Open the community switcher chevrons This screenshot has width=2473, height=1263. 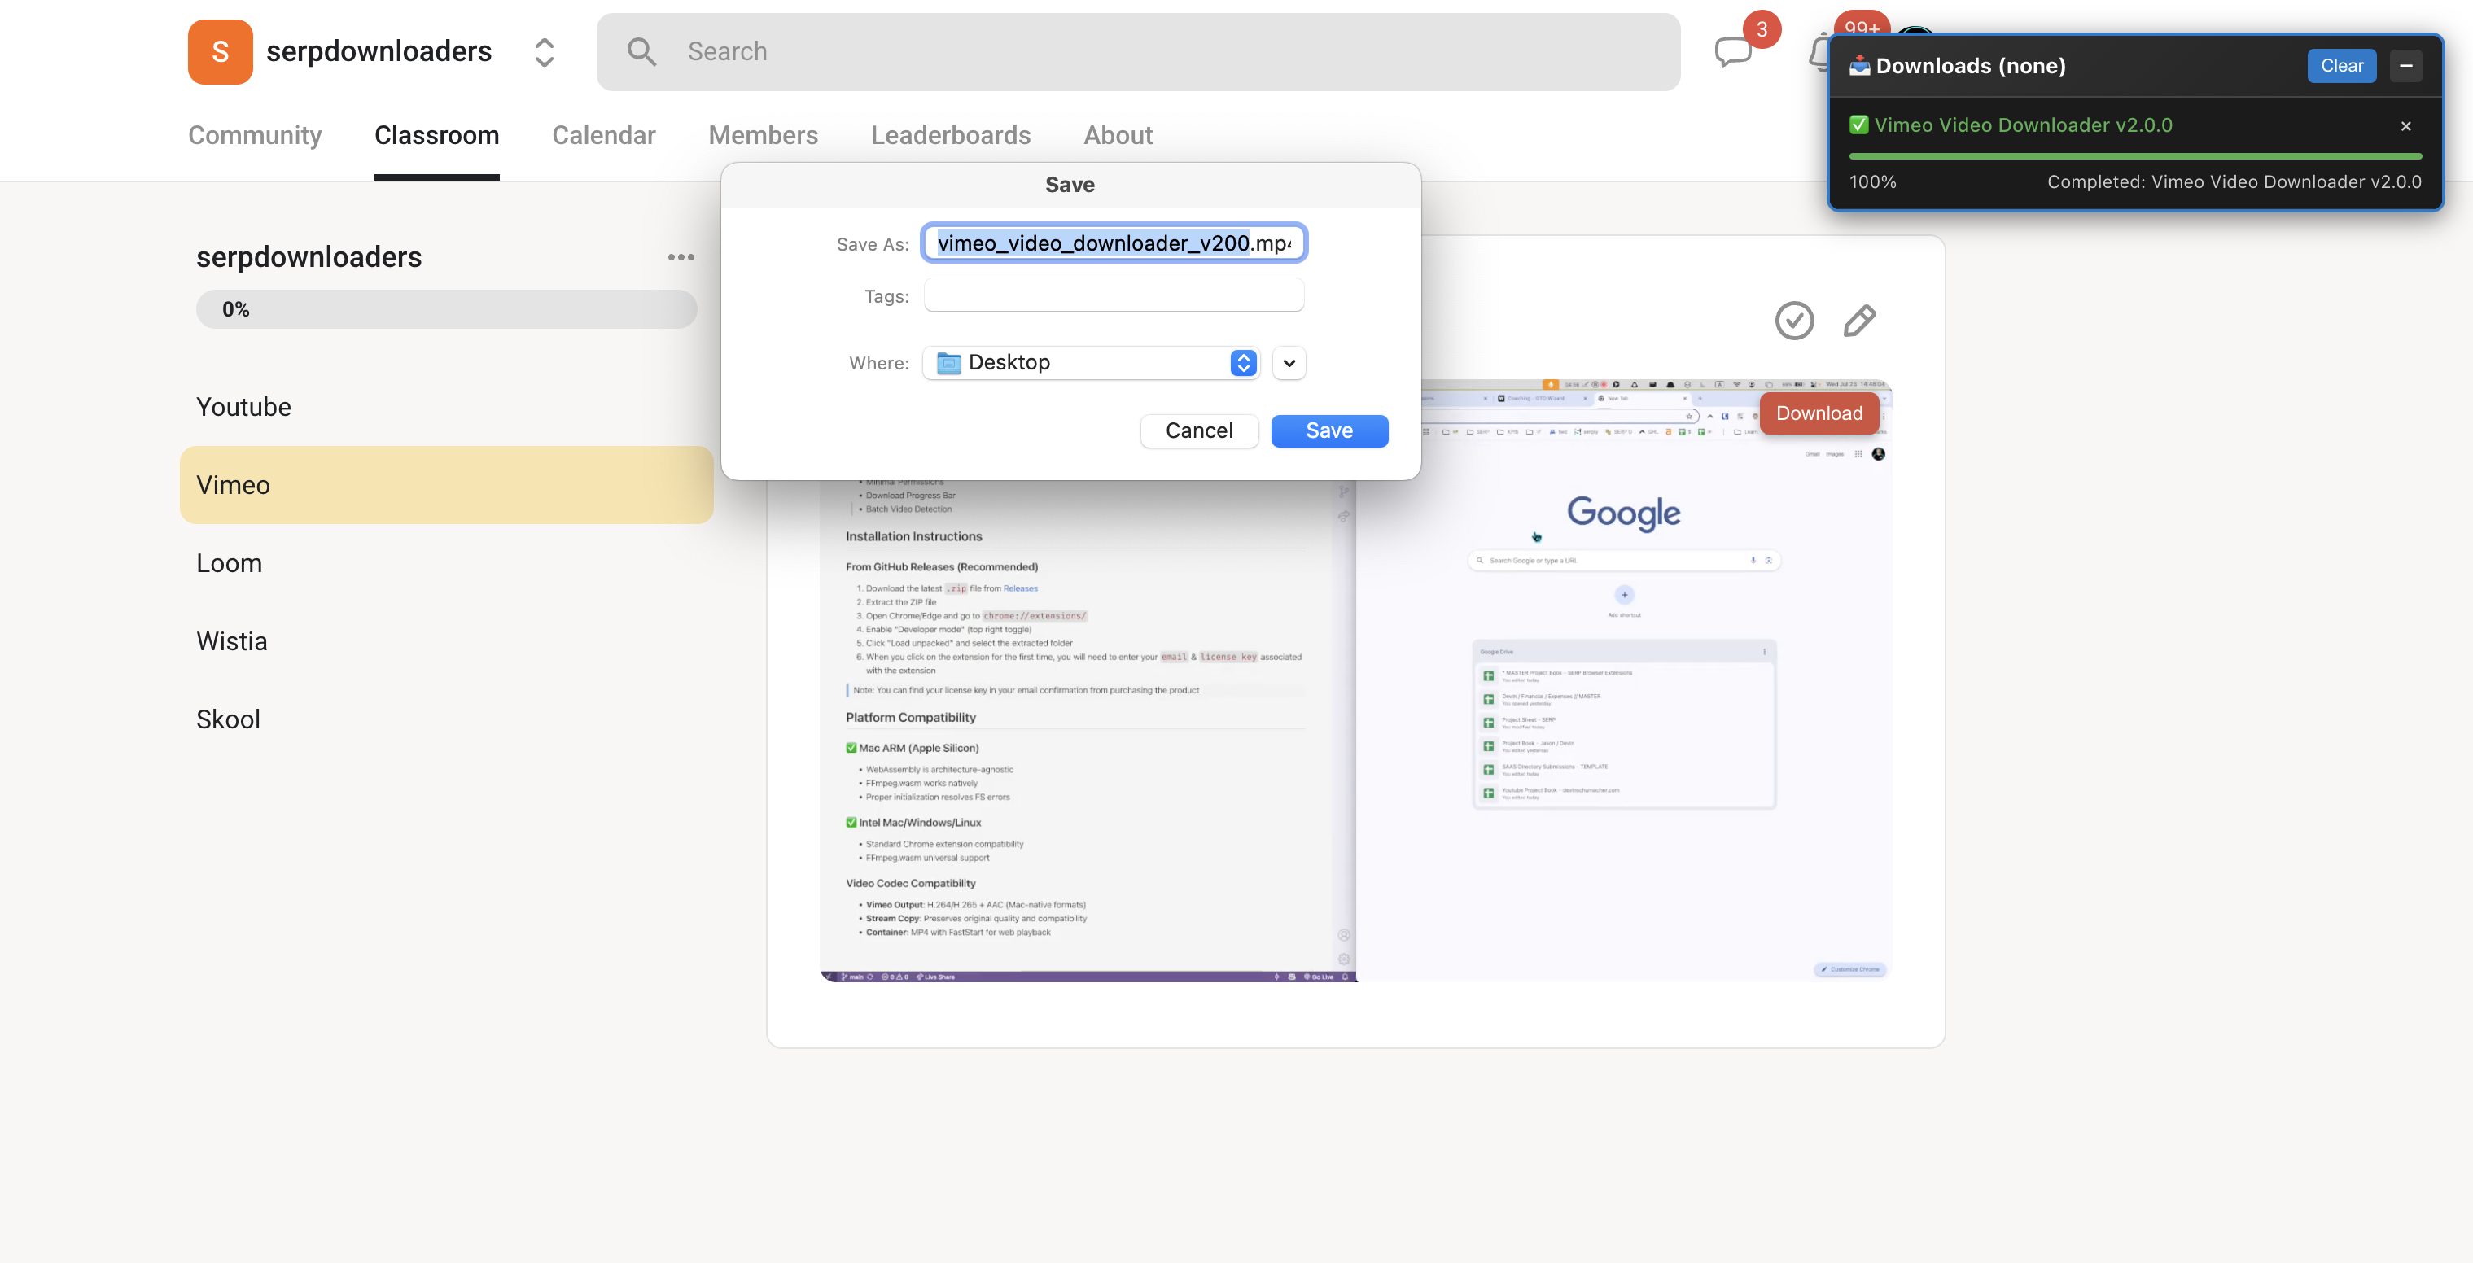coord(545,52)
